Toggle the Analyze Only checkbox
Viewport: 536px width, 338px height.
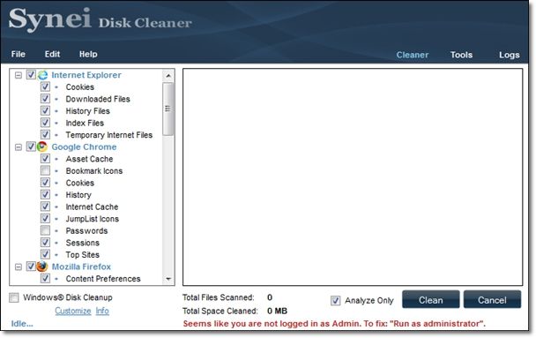click(x=335, y=300)
